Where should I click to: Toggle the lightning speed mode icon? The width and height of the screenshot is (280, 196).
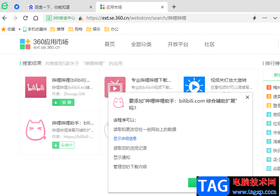pyautogui.click(x=255, y=18)
